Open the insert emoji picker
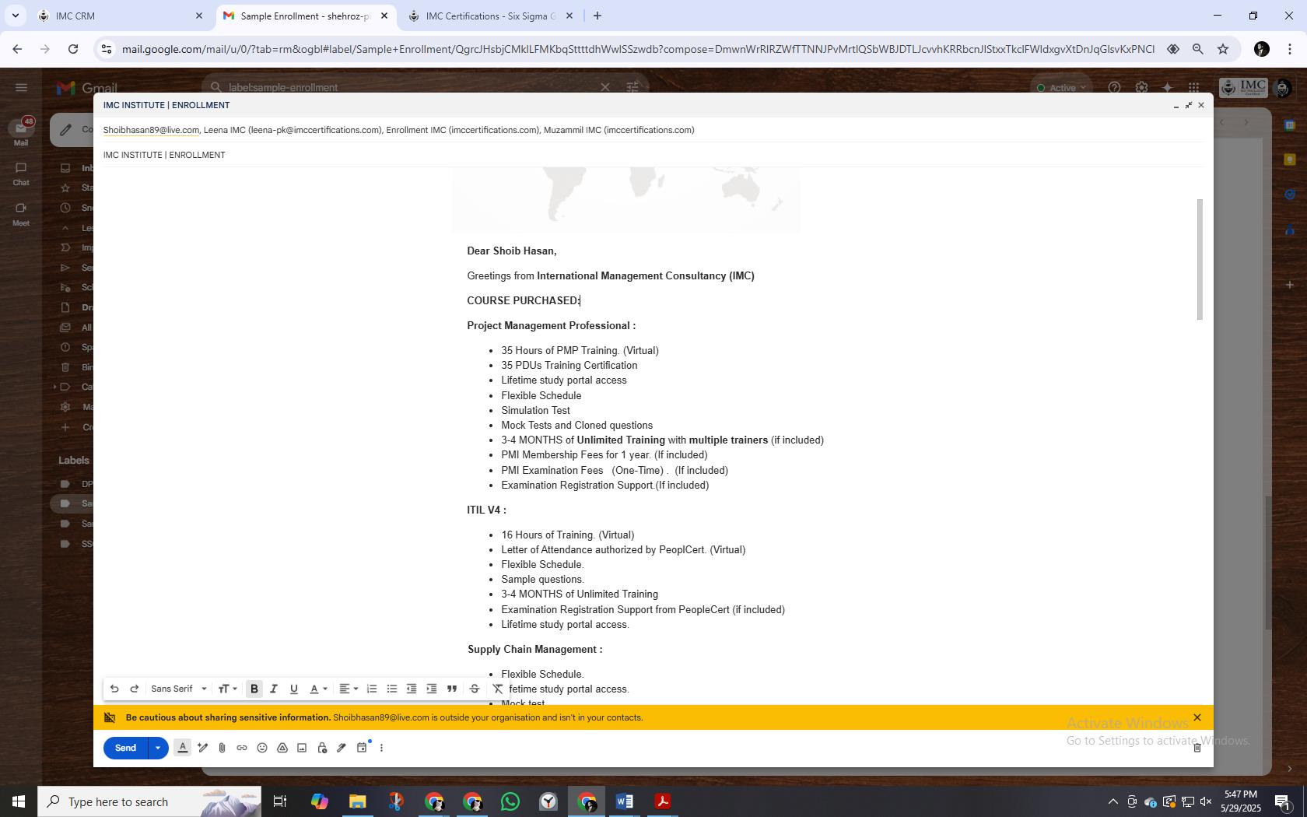The width and height of the screenshot is (1307, 817). tap(262, 748)
